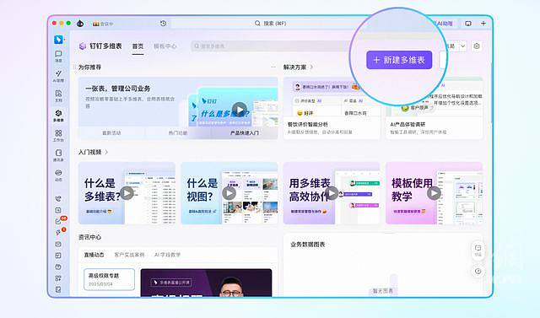Expand the 解决方案 chevron

(311, 67)
